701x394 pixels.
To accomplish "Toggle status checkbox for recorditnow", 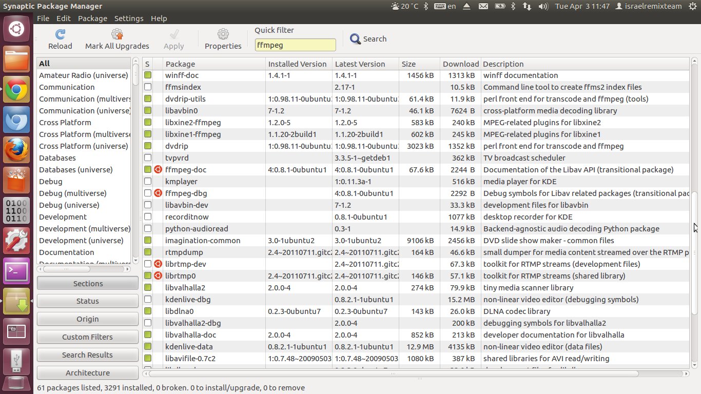I will pyautogui.click(x=148, y=216).
